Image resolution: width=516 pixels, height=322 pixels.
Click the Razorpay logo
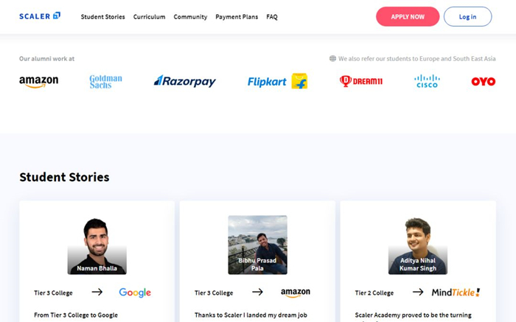click(x=184, y=81)
